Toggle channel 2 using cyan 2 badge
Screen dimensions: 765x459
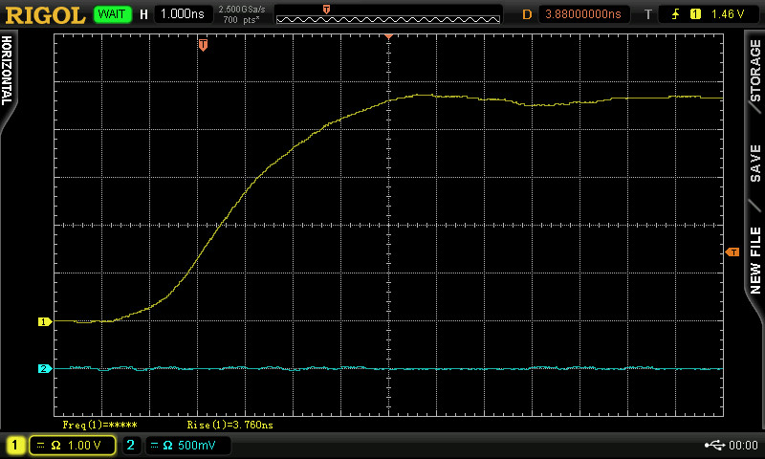click(132, 445)
